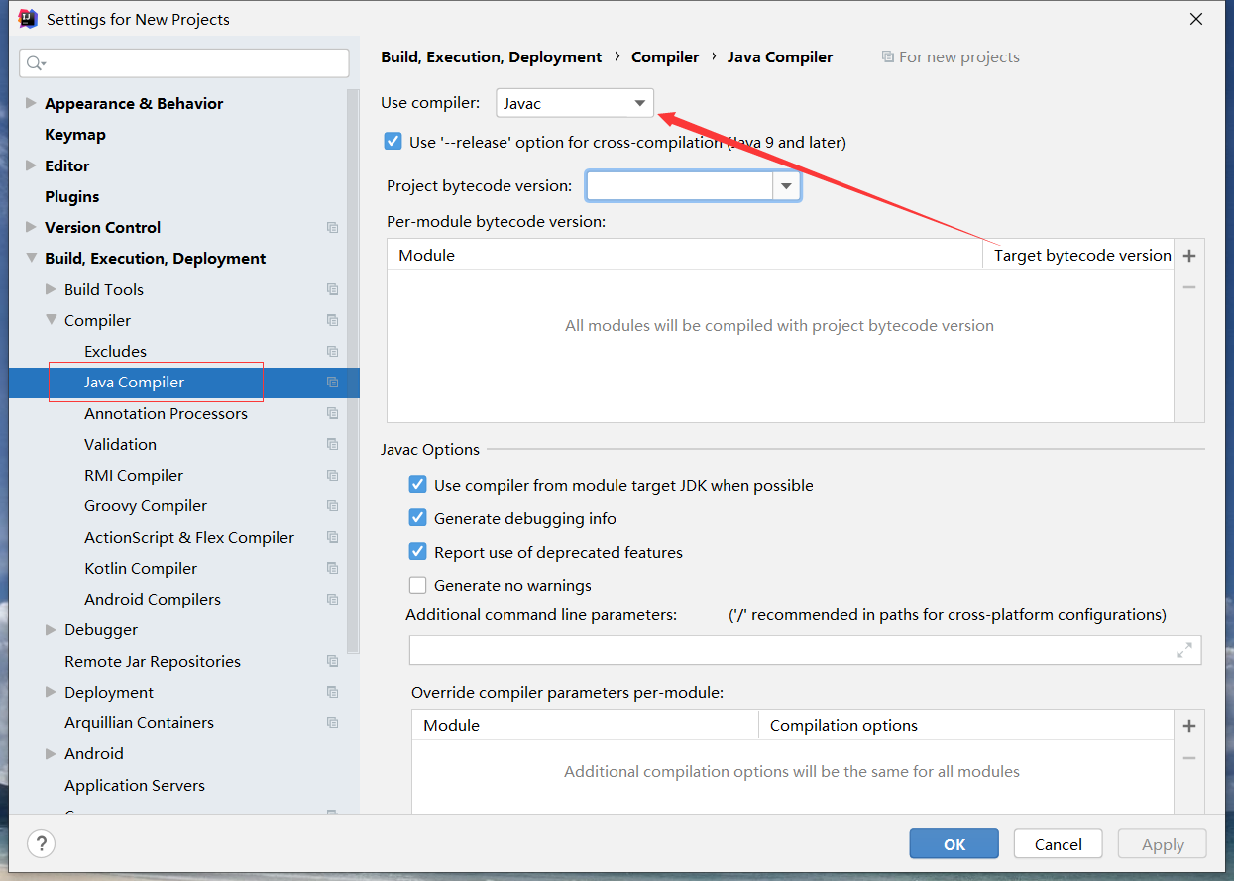
Task: Click remove button beside per-module bytecode table
Action: (1189, 287)
